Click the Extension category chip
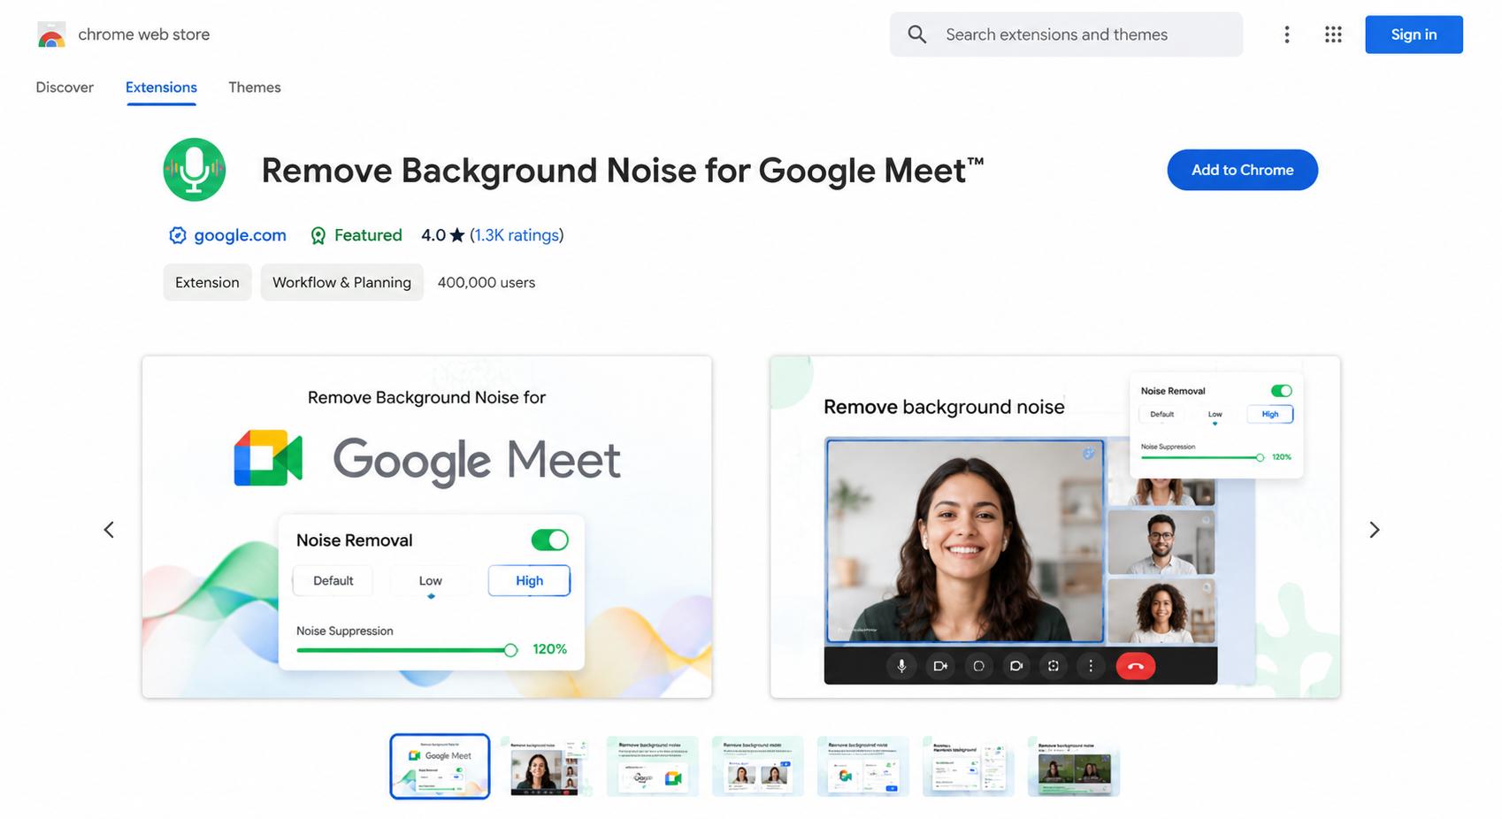The width and height of the screenshot is (1502, 819). [207, 282]
